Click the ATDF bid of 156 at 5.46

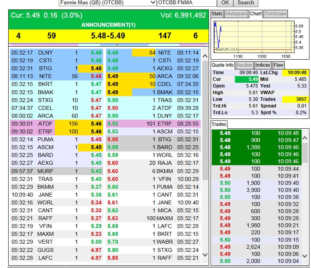tap(56, 124)
